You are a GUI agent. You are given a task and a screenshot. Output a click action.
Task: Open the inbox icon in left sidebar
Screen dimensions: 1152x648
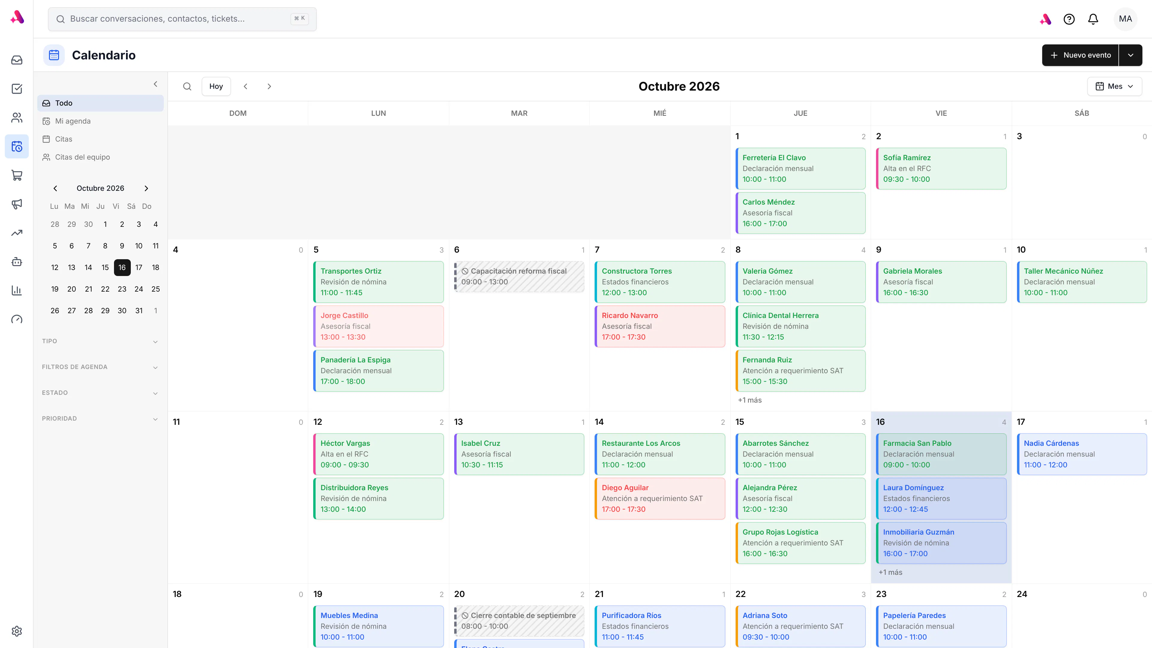coord(16,60)
